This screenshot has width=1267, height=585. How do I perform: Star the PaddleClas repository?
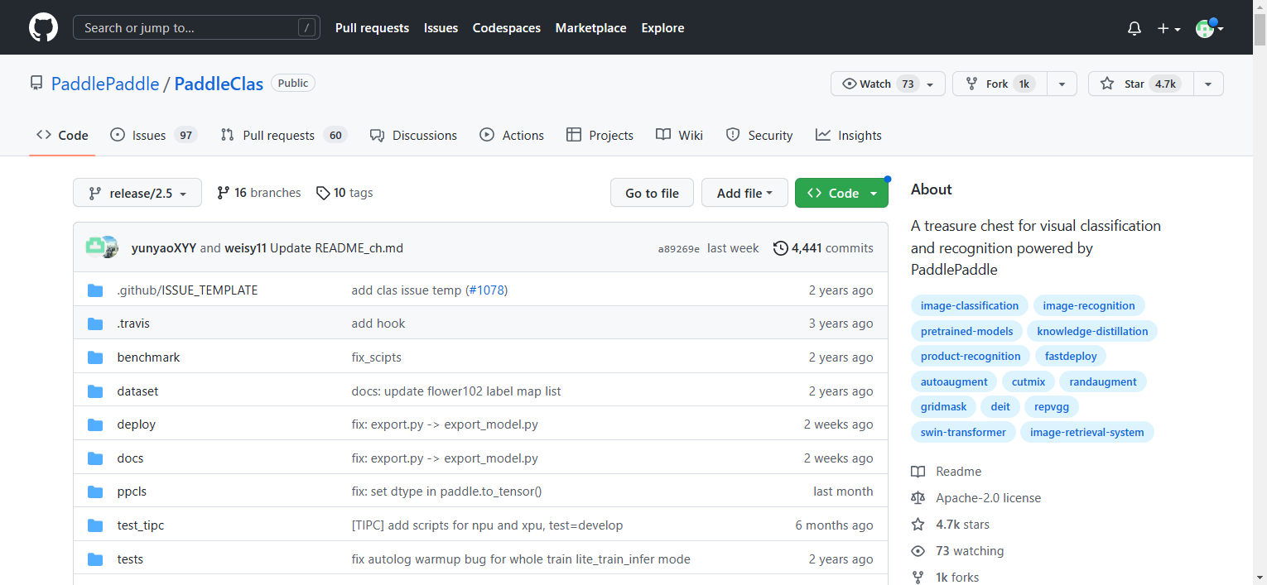pyautogui.click(x=1141, y=84)
